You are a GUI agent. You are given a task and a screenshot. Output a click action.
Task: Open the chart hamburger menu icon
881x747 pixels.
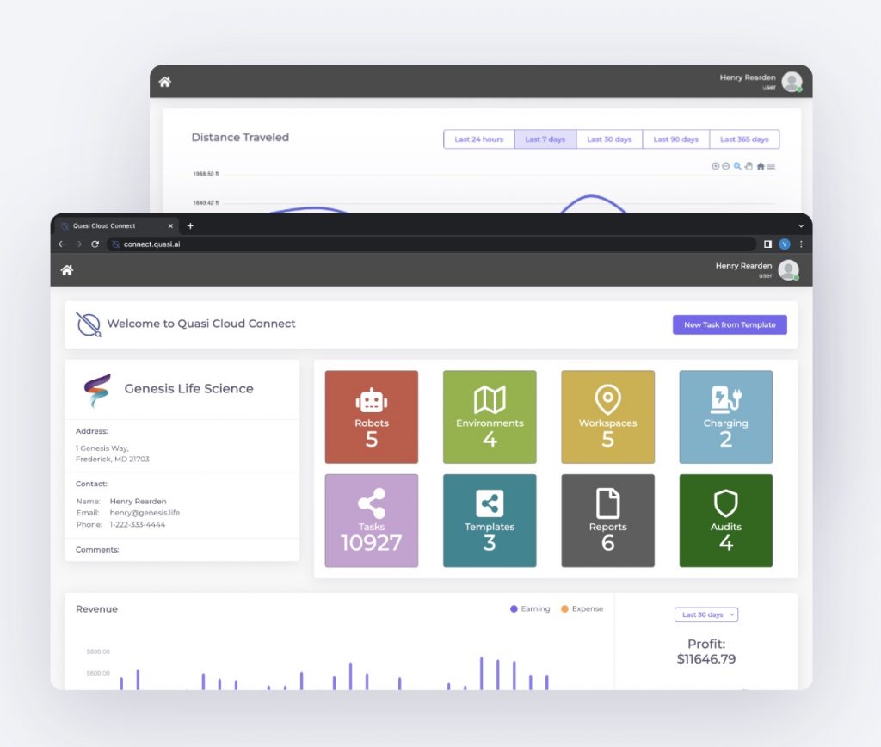(771, 166)
